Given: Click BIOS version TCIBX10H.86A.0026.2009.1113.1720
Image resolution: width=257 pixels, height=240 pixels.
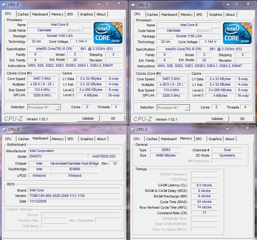Looking at the screenshot, I should 74,196.
